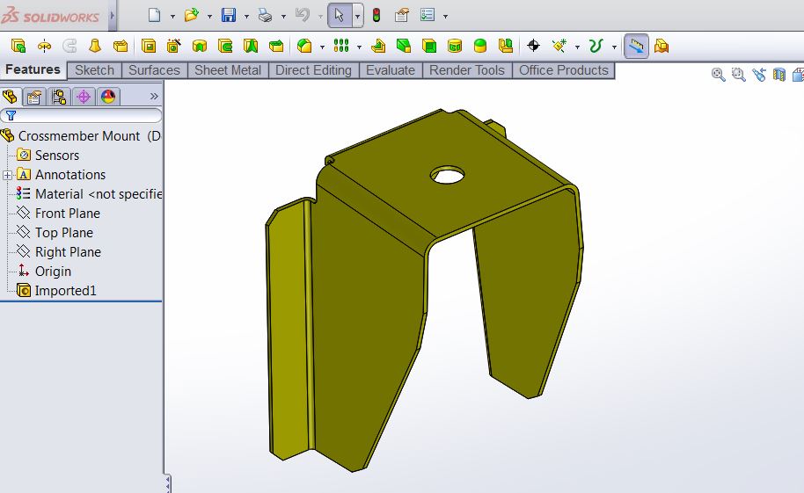
Task: Click the Zoom to Fit magnifier
Action: pyautogui.click(x=719, y=76)
